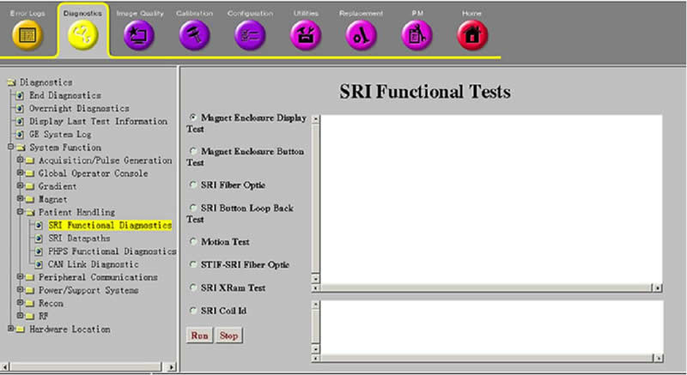
Task: Click the tree panel horizontal scrollbar
Action: (86, 366)
